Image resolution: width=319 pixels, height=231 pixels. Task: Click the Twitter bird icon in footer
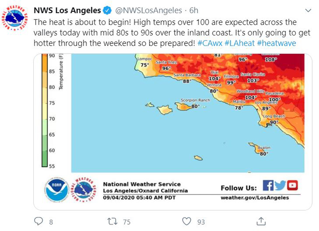click(280, 186)
